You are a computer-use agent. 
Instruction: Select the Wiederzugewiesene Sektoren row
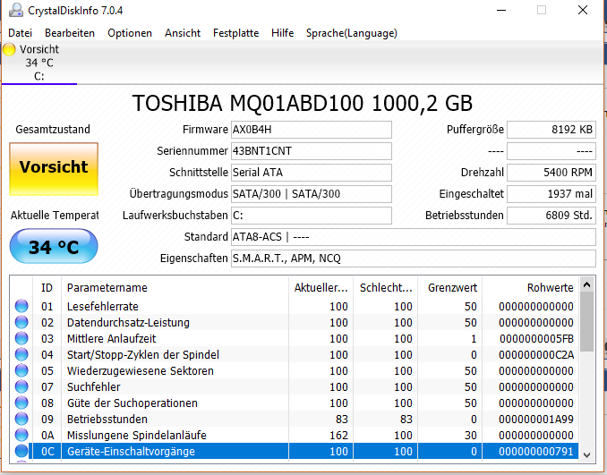pyautogui.click(x=295, y=370)
